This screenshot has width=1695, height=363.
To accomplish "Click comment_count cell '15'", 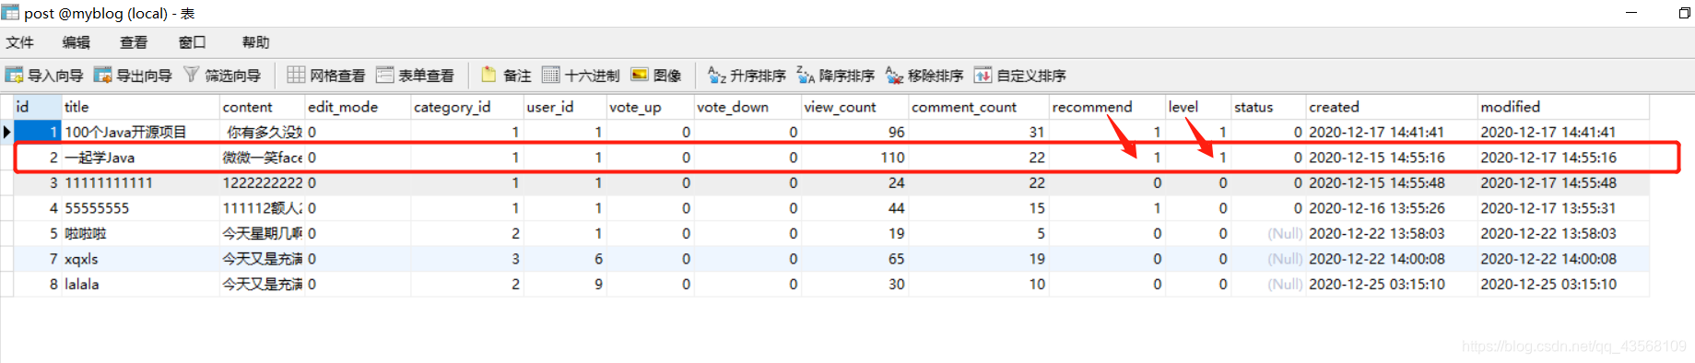I will [979, 208].
